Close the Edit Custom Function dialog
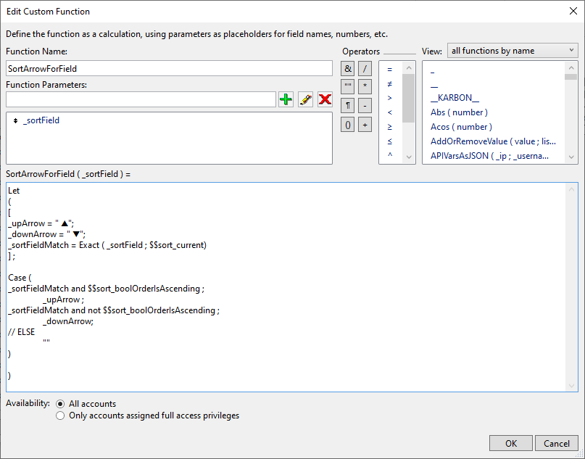This screenshot has width=585, height=459. coord(573,11)
